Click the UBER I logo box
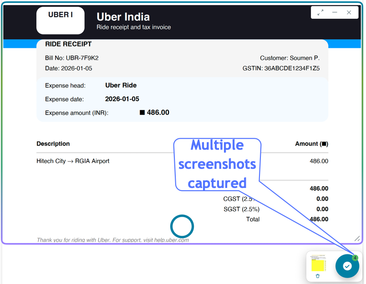 click(x=61, y=20)
